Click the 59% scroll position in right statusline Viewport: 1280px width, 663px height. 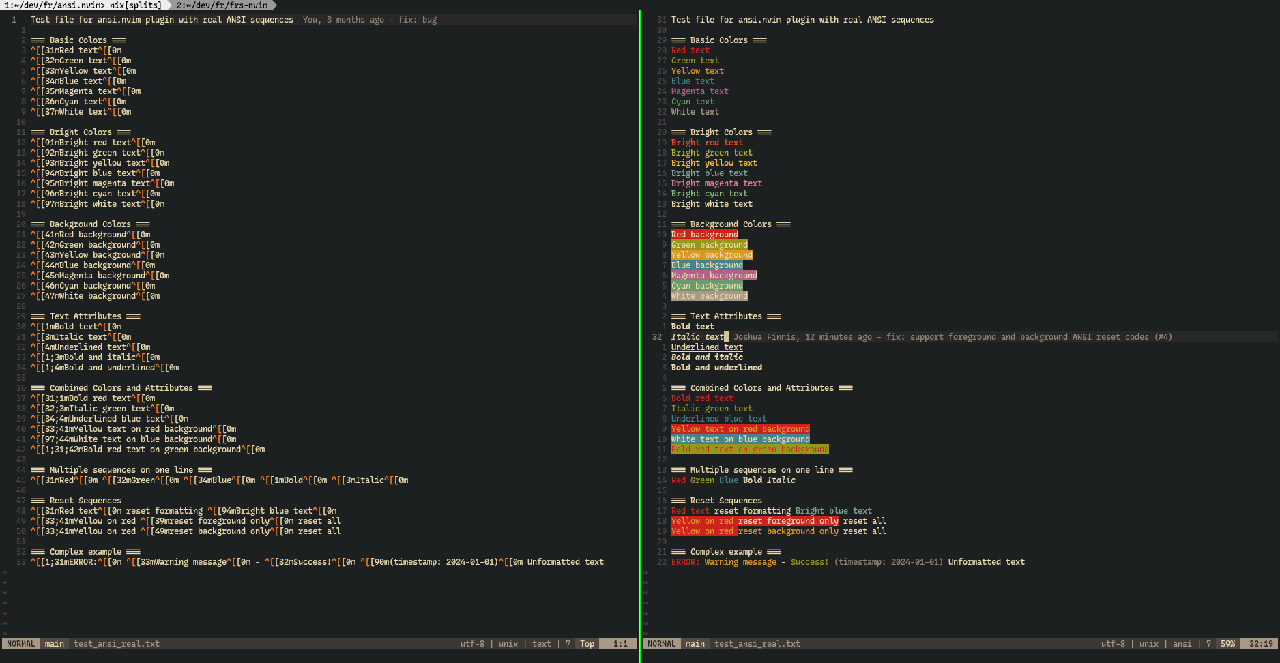pos(1227,644)
